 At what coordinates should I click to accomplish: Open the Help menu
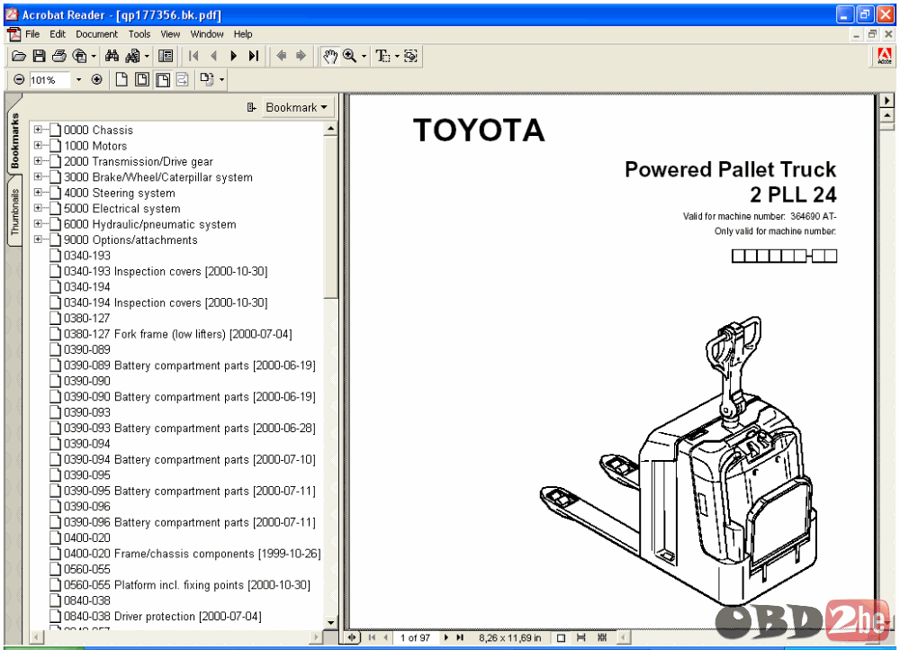[x=243, y=34]
